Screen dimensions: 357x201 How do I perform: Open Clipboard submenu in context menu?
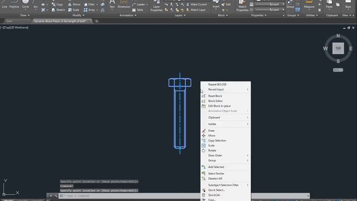click(x=225, y=117)
